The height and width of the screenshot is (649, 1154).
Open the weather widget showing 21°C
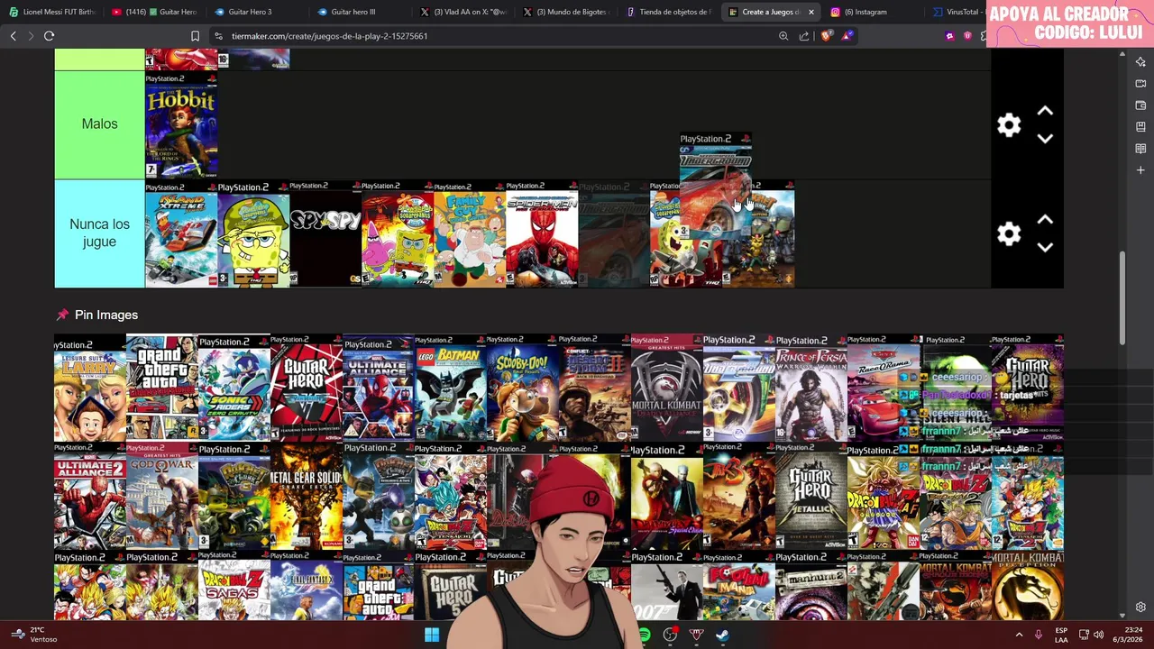pos(32,635)
